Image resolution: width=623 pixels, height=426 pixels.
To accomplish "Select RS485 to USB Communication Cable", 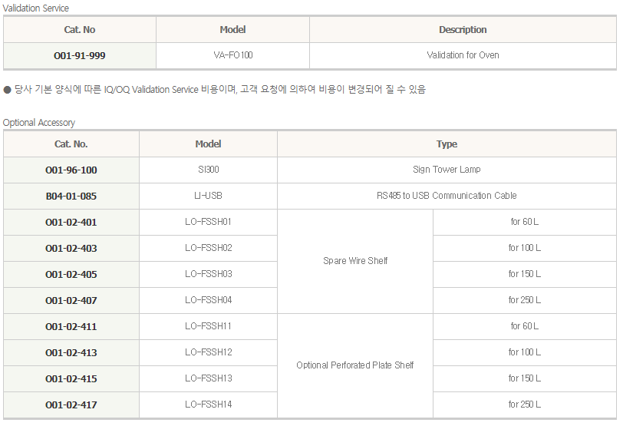I will [447, 196].
